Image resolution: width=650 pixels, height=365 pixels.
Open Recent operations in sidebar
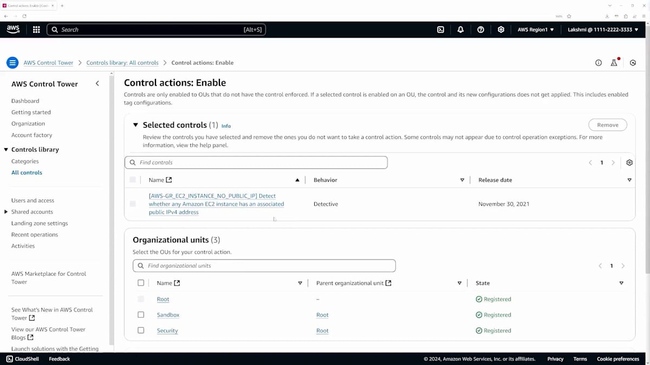coord(35,235)
